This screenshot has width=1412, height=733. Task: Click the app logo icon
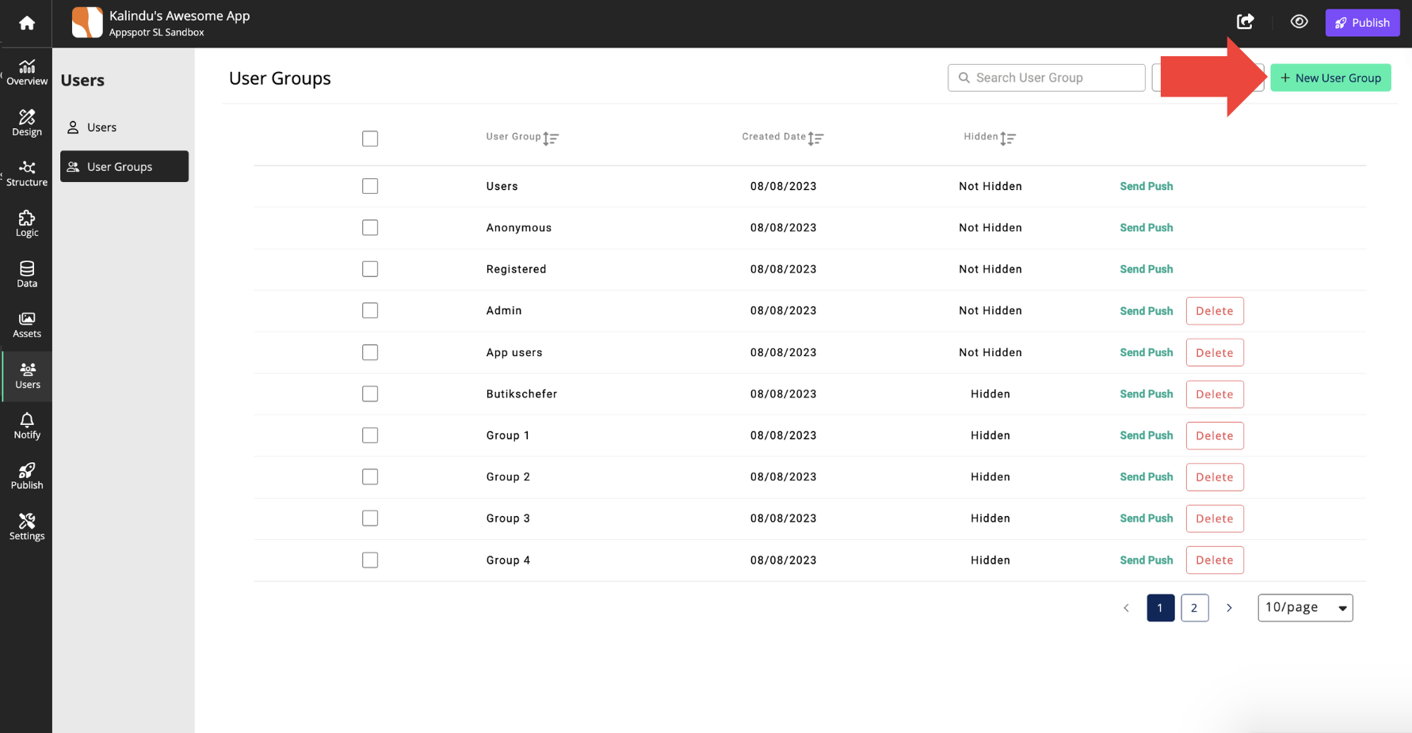[x=87, y=22]
